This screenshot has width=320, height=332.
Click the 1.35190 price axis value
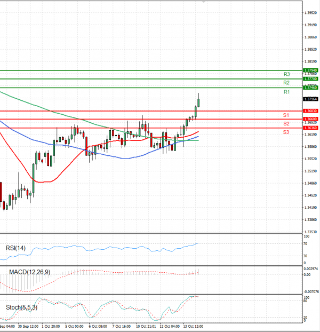(x=310, y=171)
